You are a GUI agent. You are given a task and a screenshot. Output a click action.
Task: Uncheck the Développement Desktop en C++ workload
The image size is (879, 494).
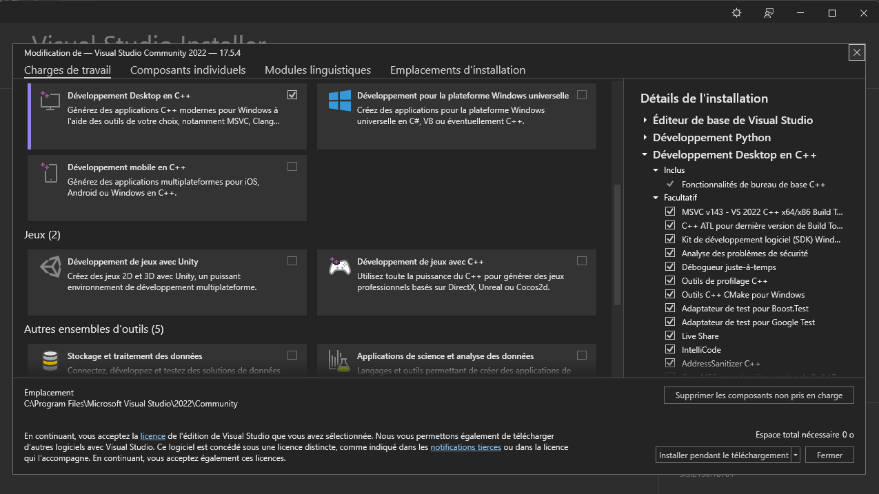(x=292, y=94)
